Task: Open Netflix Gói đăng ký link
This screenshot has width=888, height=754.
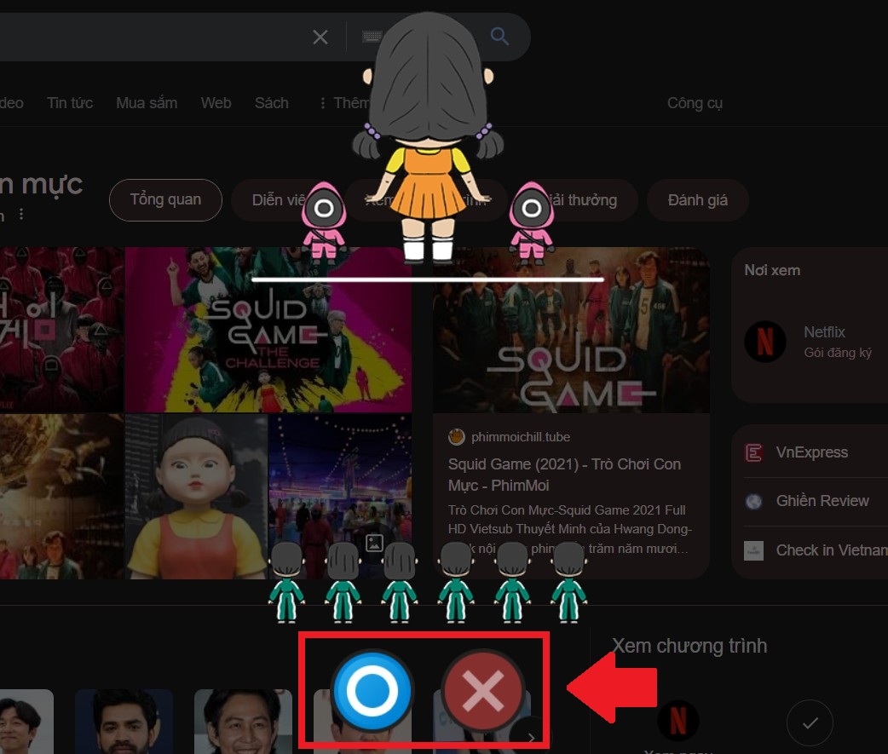Action: click(838, 342)
